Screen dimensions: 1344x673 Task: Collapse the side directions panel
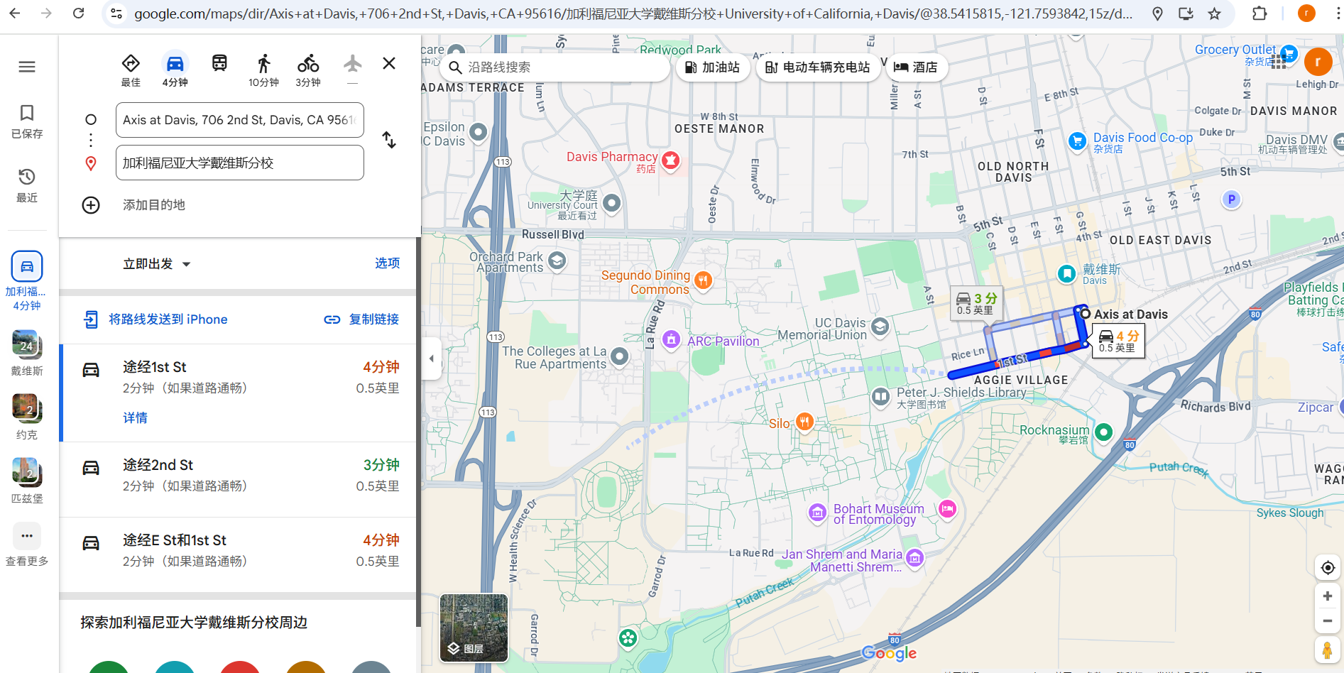click(x=431, y=359)
